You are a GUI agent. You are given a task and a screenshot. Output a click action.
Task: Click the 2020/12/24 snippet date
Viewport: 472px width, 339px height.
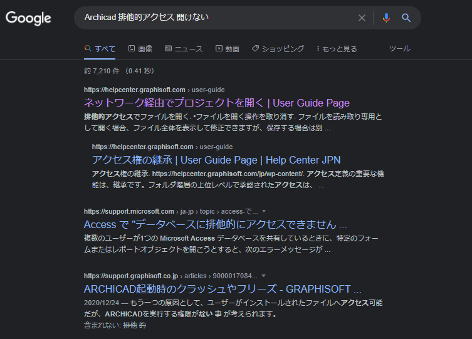pyautogui.click(x=102, y=303)
